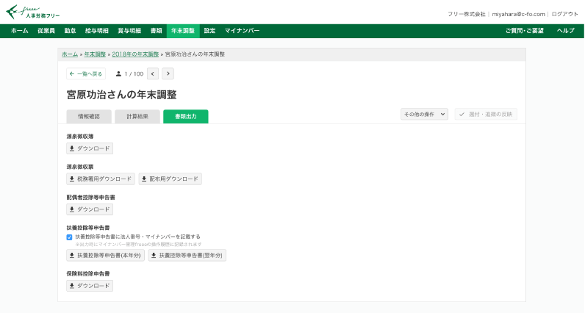The height and width of the screenshot is (313, 585).
Task: Click the ログアウト link
Action: tap(564, 14)
